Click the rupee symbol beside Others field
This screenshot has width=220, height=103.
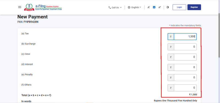click(171, 88)
